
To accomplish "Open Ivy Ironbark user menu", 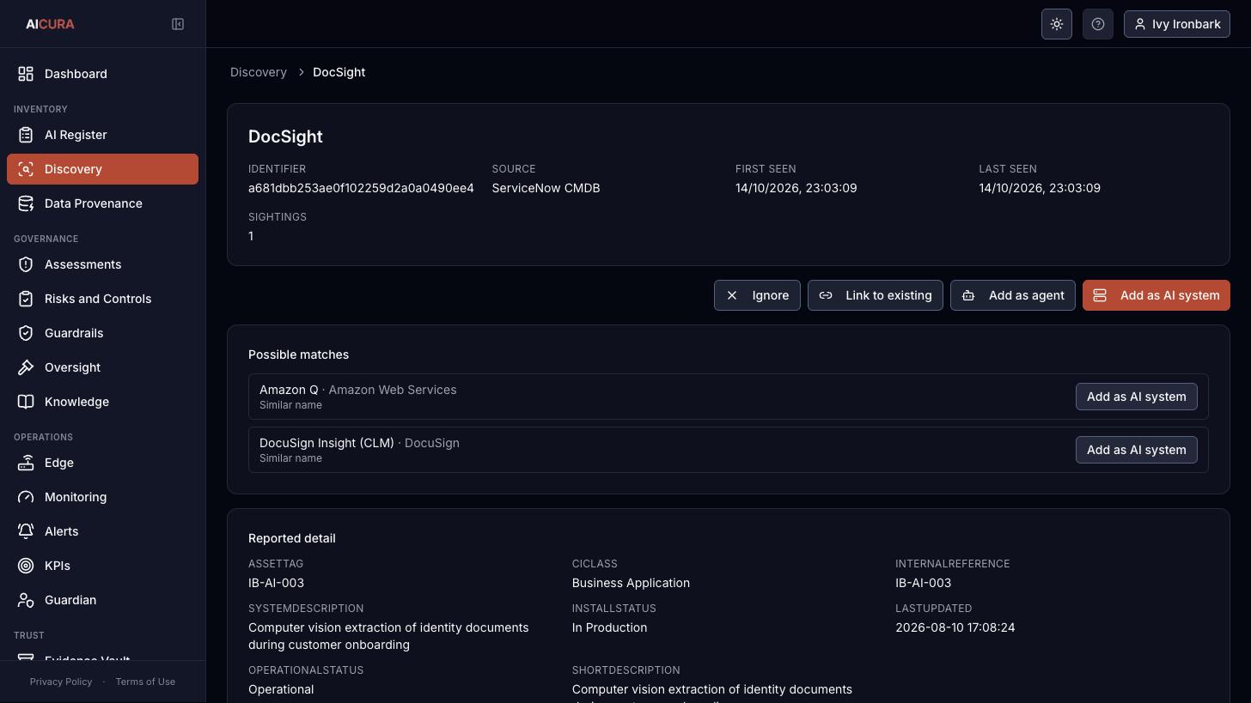I will pyautogui.click(x=1177, y=24).
